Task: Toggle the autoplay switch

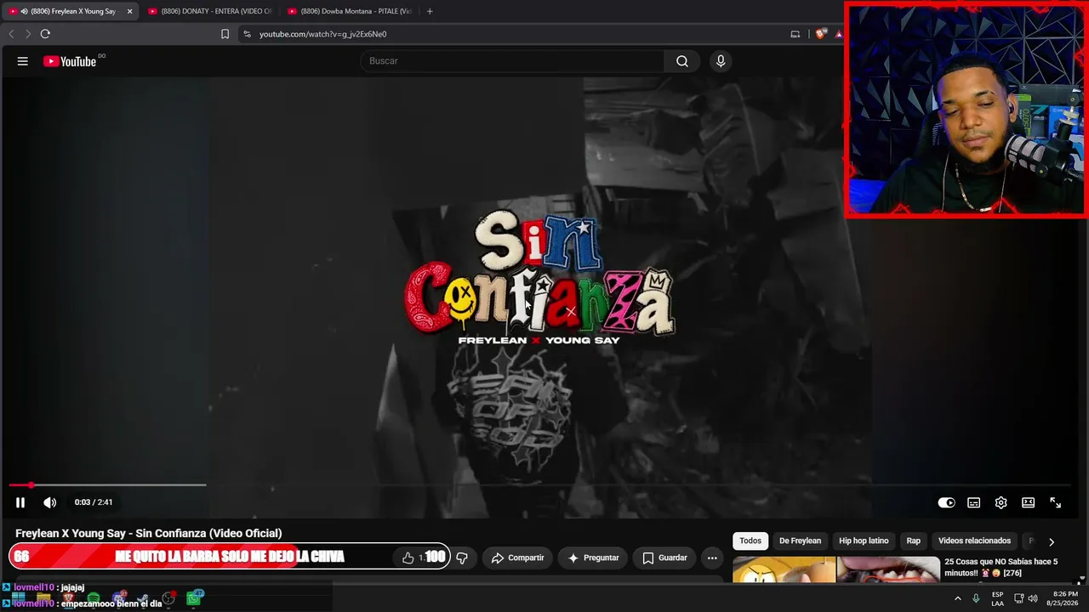Action: coord(946,502)
